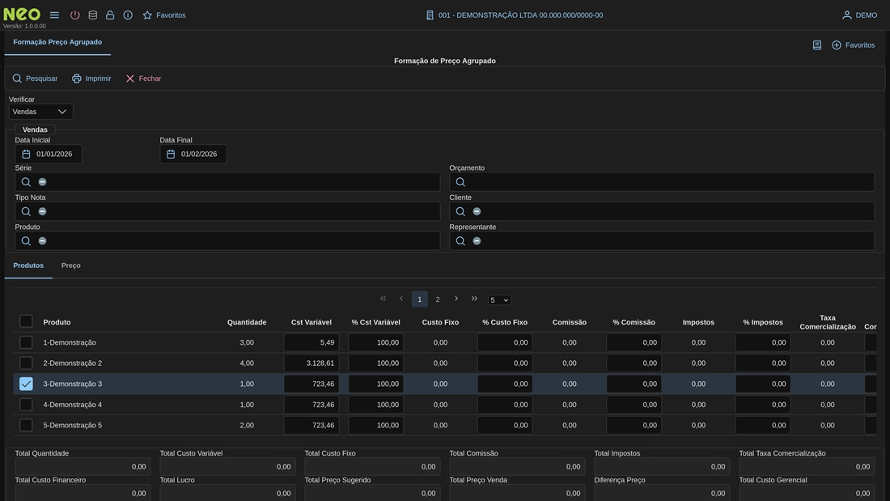
Task: Uncheck the 3-Demonstração 3 row checkbox
Action: (x=26, y=384)
